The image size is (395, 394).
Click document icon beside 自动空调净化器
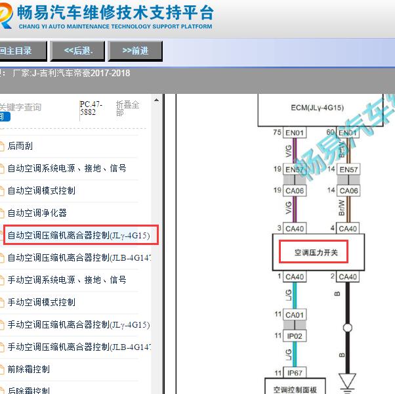coord(2,213)
